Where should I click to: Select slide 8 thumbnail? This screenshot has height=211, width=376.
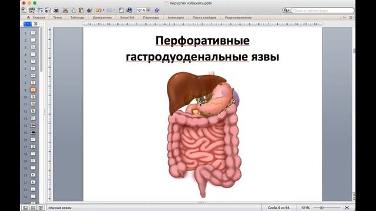pos(33,83)
